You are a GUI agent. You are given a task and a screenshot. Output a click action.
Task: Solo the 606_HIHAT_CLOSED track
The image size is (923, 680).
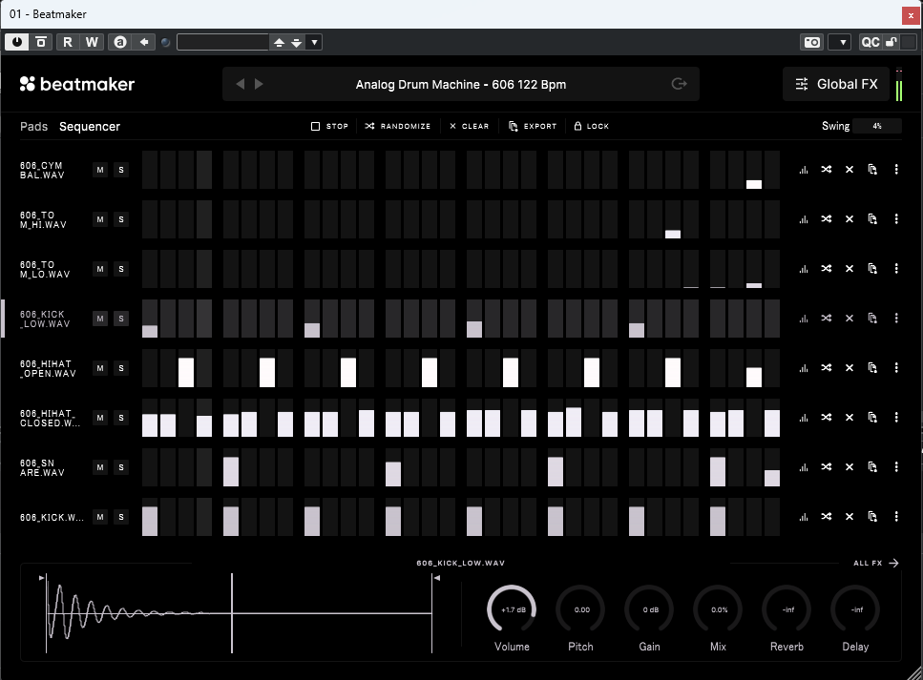[x=121, y=418]
